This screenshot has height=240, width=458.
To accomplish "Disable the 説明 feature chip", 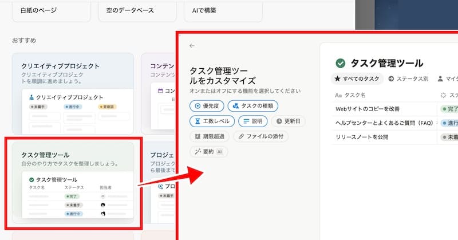I will (252, 121).
